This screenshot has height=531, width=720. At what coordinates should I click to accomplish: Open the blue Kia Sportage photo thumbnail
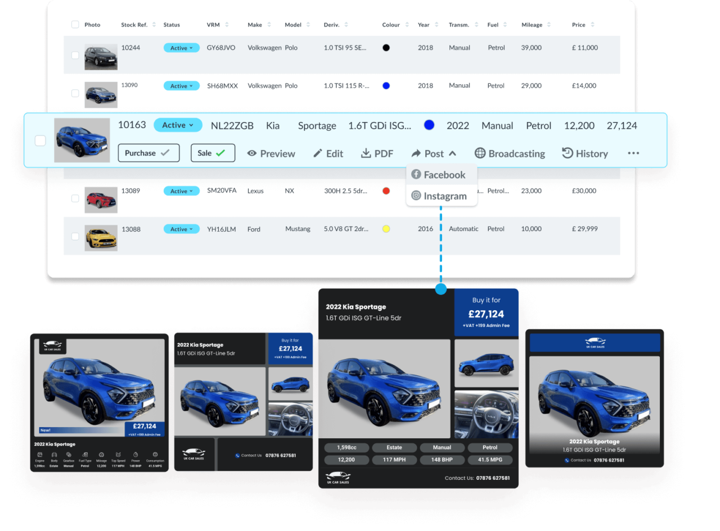[x=82, y=140]
